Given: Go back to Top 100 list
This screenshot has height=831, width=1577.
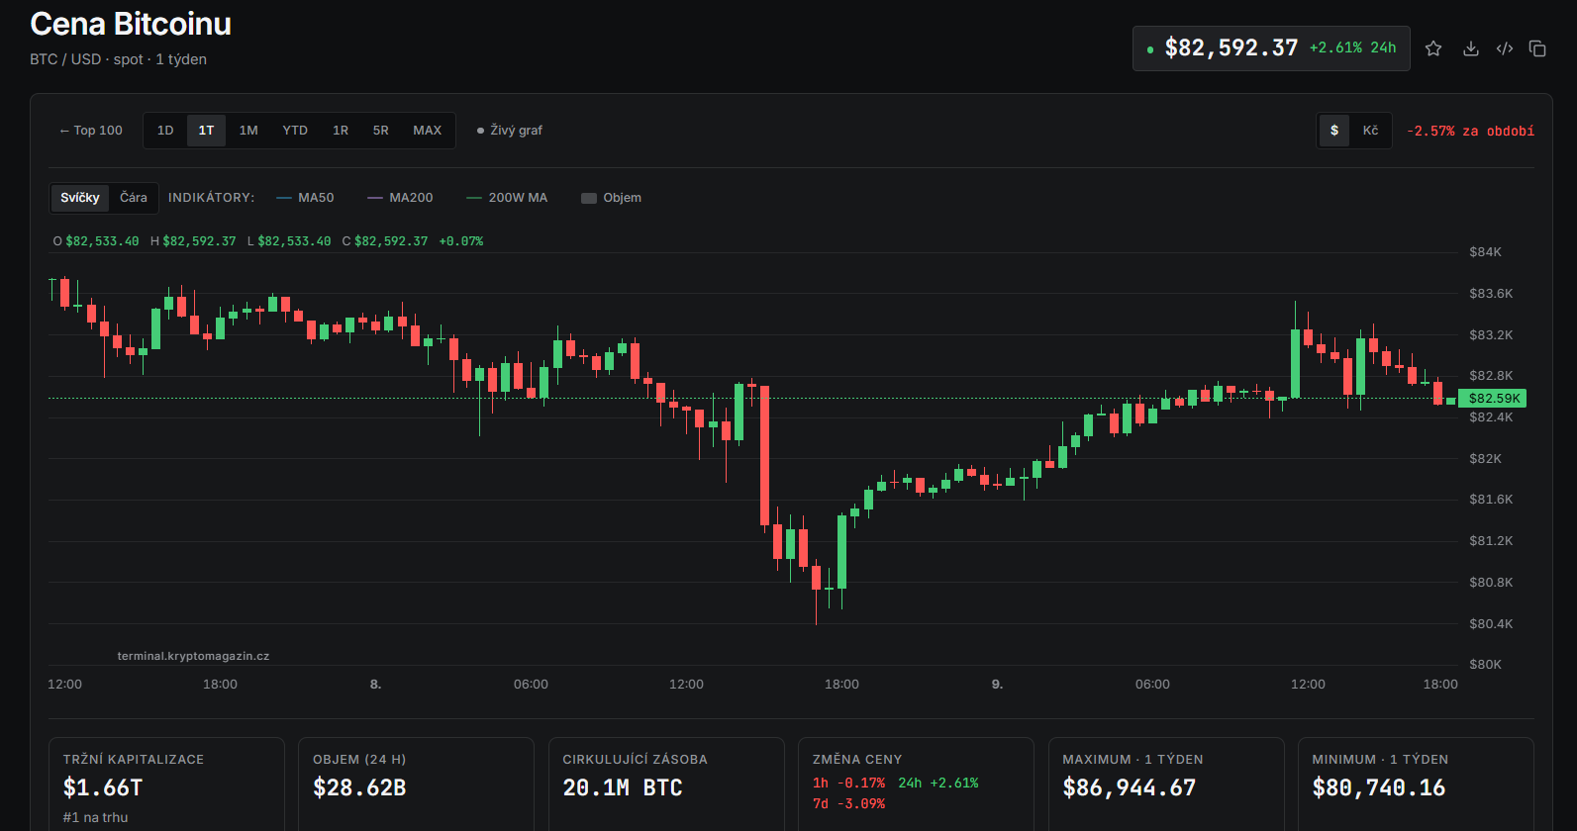Looking at the screenshot, I should point(91,131).
